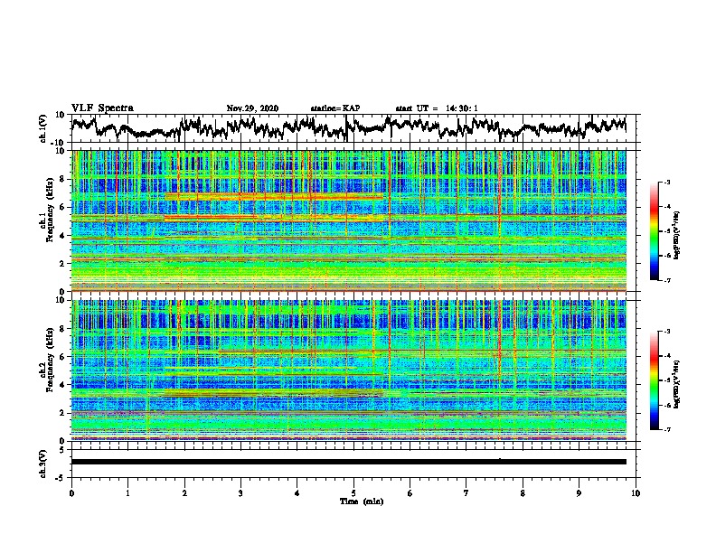Screen dimensions: 716x553
Task: Click the "-10" tick of the ch.1(V) axis
Action: pos(59,142)
